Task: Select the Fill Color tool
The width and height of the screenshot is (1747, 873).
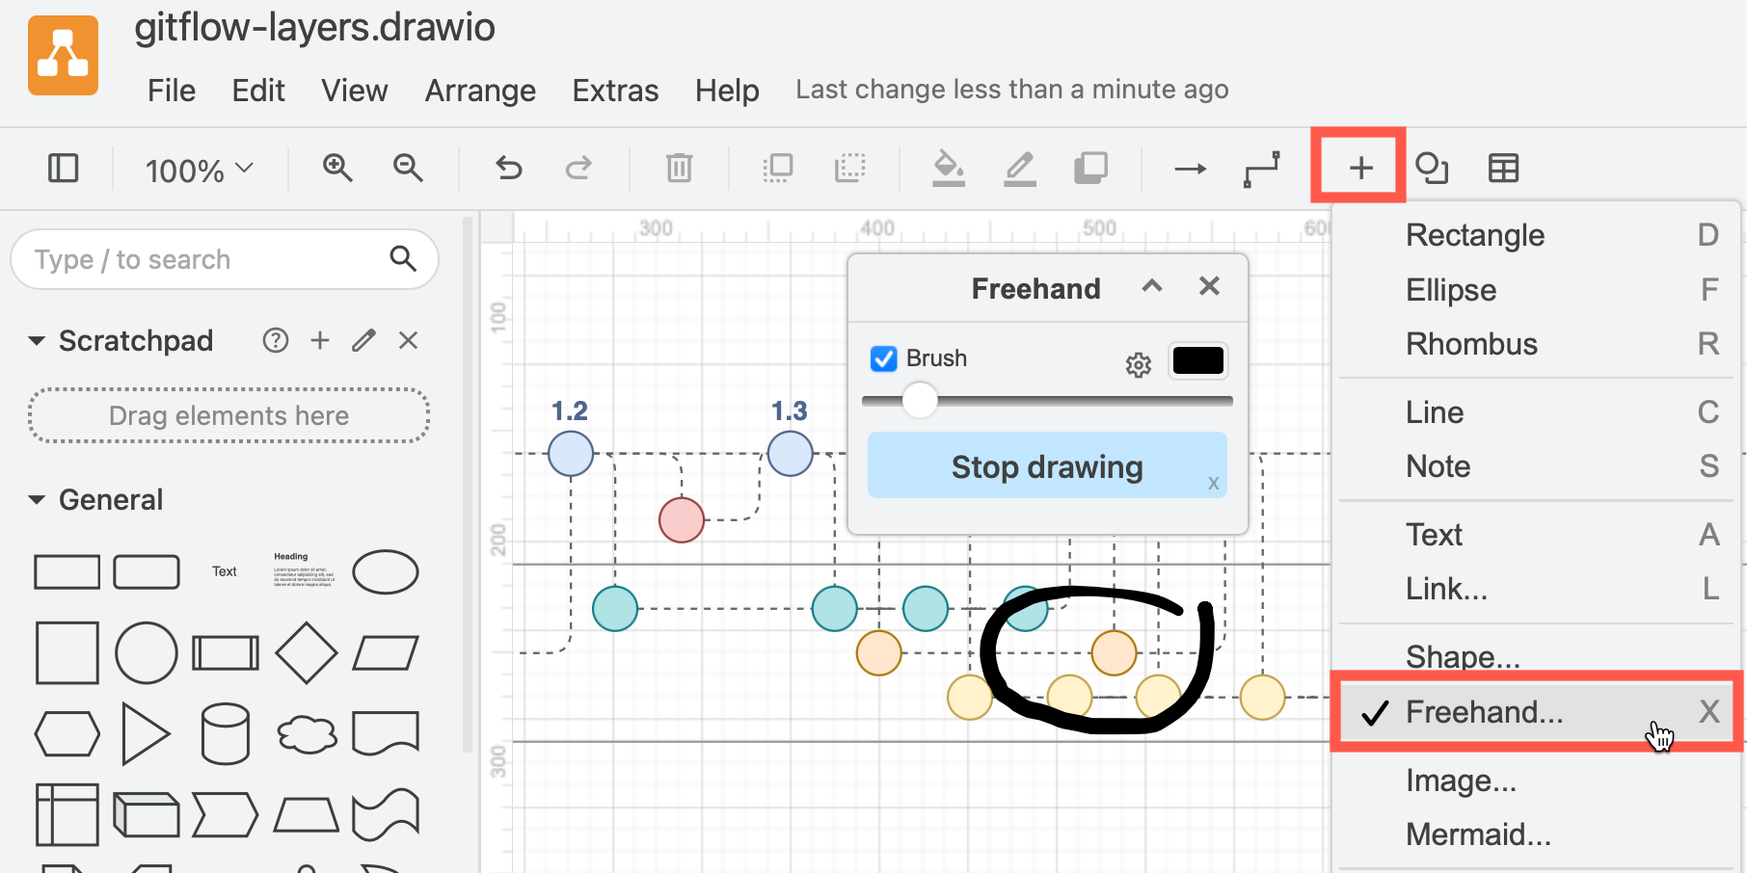Action: click(948, 168)
